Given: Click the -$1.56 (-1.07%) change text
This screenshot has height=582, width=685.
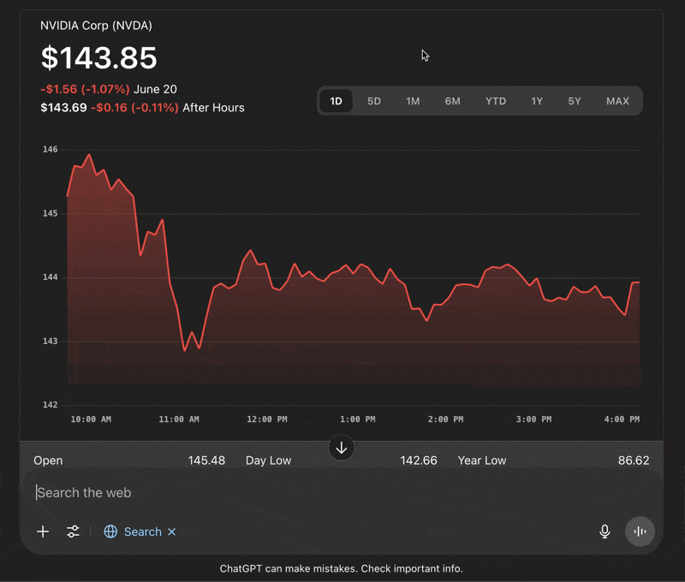Looking at the screenshot, I should (85, 89).
